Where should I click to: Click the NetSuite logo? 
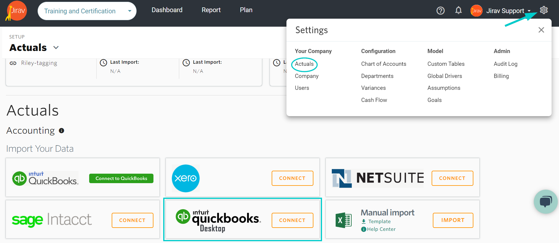[378, 178]
